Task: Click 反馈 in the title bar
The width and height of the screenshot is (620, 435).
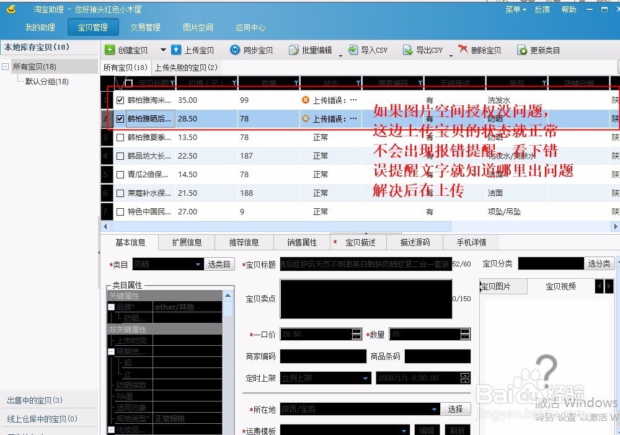Action: 542,9
